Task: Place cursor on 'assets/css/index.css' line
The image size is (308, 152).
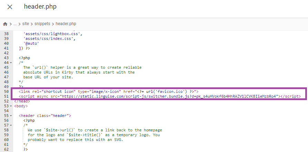Action: pyautogui.click(x=49, y=39)
